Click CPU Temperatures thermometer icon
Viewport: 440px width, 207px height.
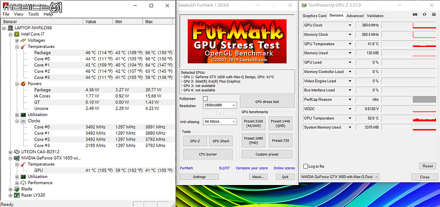tap(23, 47)
